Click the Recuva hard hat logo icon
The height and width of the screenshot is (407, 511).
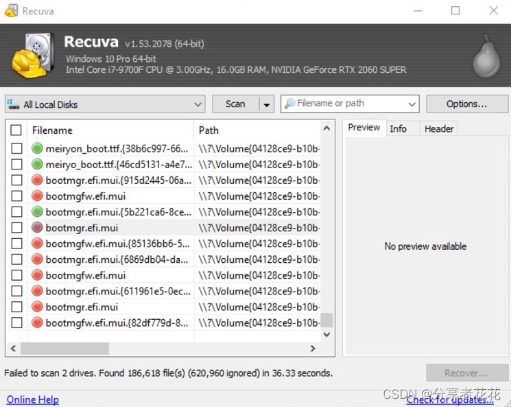tap(32, 56)
